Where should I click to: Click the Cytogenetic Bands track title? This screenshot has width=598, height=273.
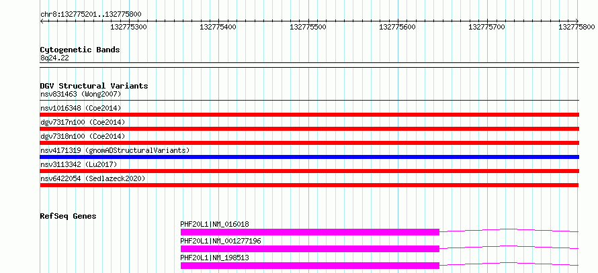80,50
